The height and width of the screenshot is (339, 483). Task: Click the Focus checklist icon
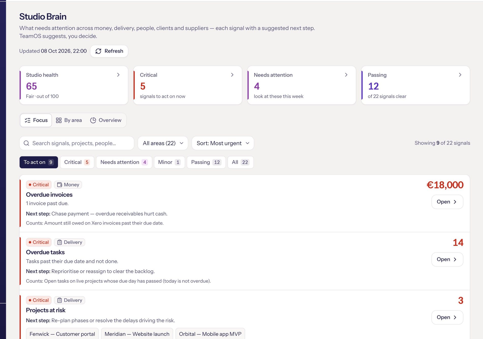(27, 120)
